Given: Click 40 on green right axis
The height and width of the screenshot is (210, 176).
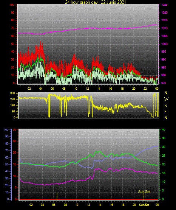Looking at the screenshot, I should [x=164, y=129].
